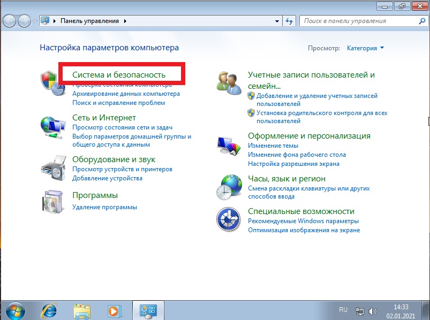Open Windows Media Player from taskbar
Viewport: 430px width, 320px height.
(115, 311)
